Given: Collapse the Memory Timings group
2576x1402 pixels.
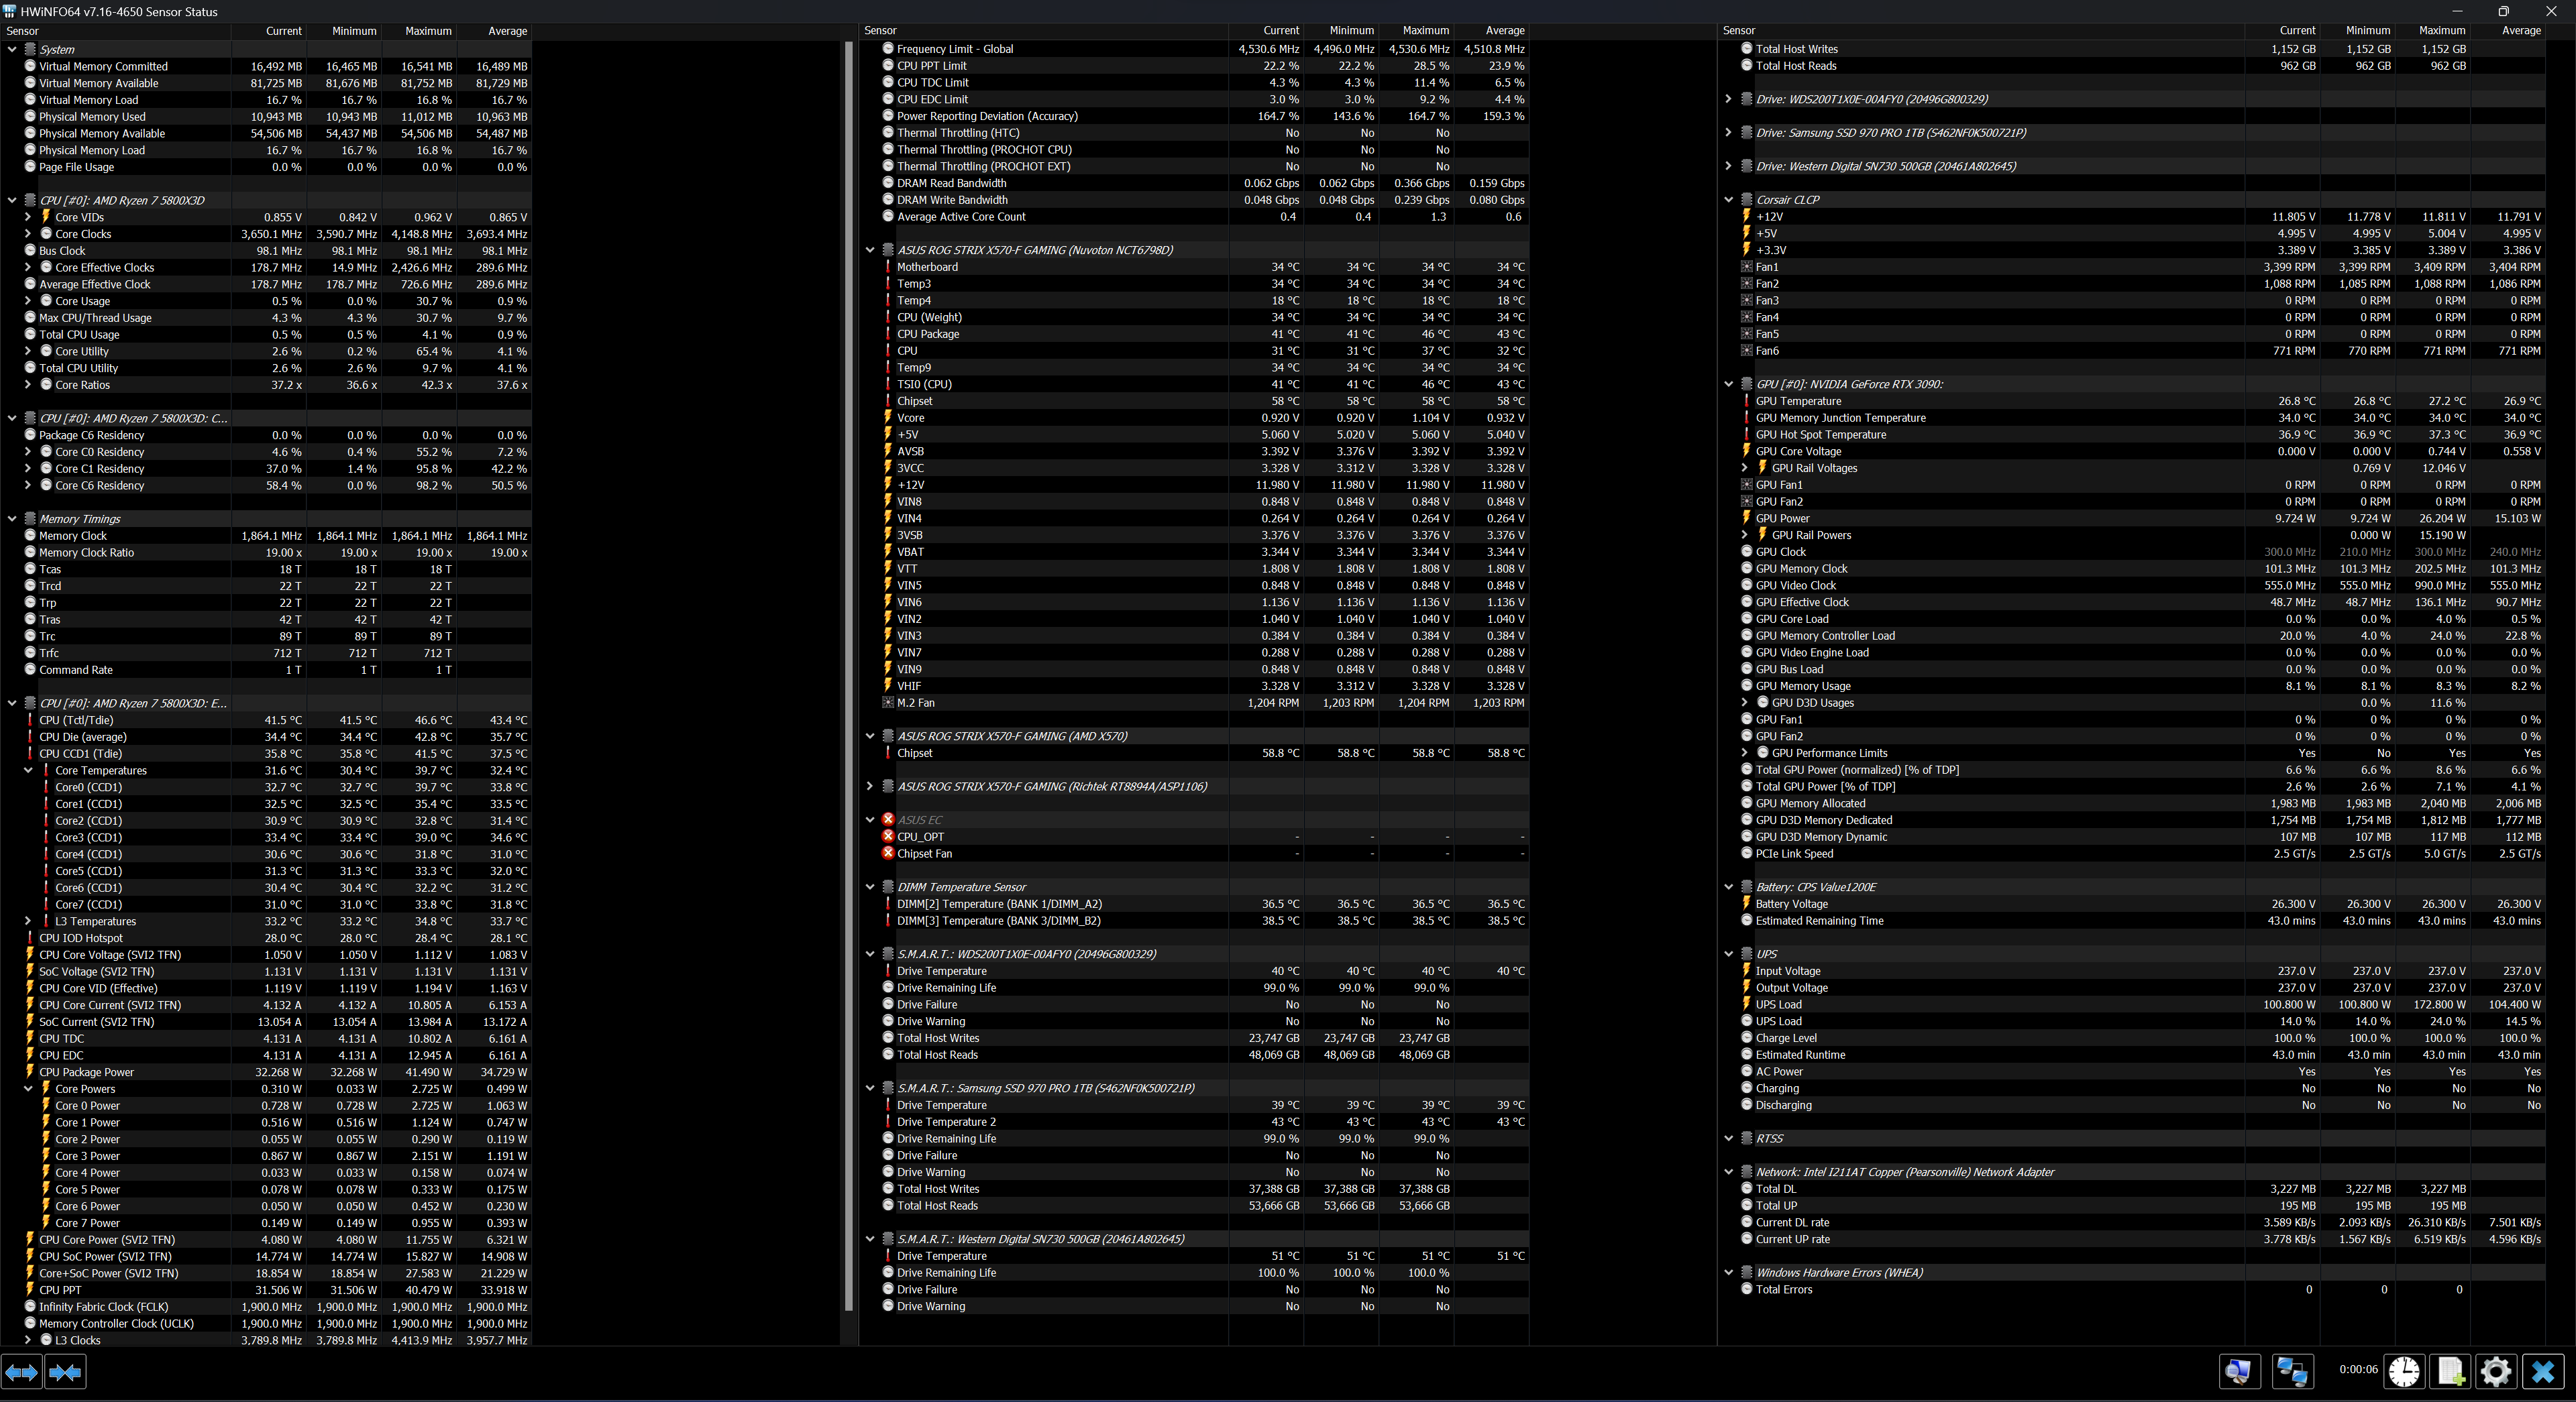Looking at the screenshot, I should [x=12, y=519].
